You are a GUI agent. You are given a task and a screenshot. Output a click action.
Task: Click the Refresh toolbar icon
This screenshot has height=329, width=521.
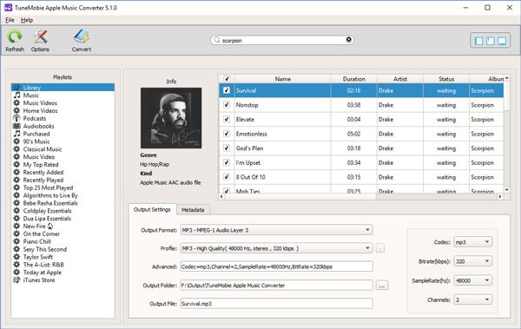point(15,36)
